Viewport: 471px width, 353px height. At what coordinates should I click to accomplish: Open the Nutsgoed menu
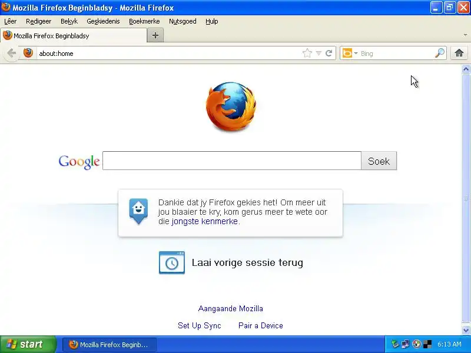click(x=183, y=21)
